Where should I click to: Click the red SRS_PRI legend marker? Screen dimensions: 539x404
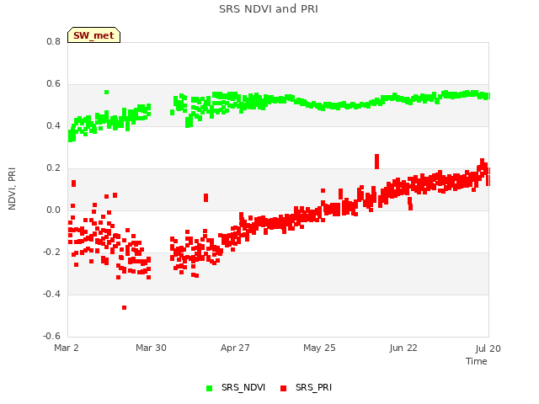283,388
